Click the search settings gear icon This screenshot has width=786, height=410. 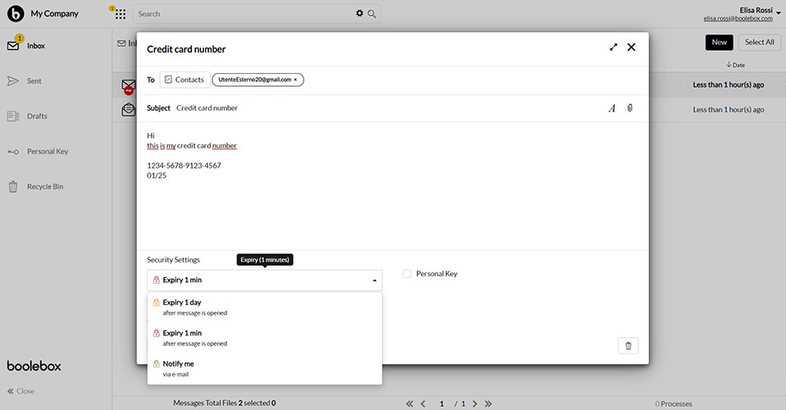tap(359, 14)
